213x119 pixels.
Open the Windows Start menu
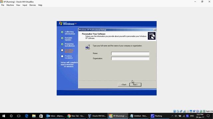tap(4, 116)
